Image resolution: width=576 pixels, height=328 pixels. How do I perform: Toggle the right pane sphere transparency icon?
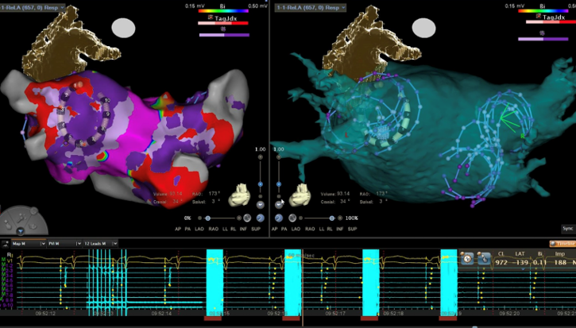(292, 218)
